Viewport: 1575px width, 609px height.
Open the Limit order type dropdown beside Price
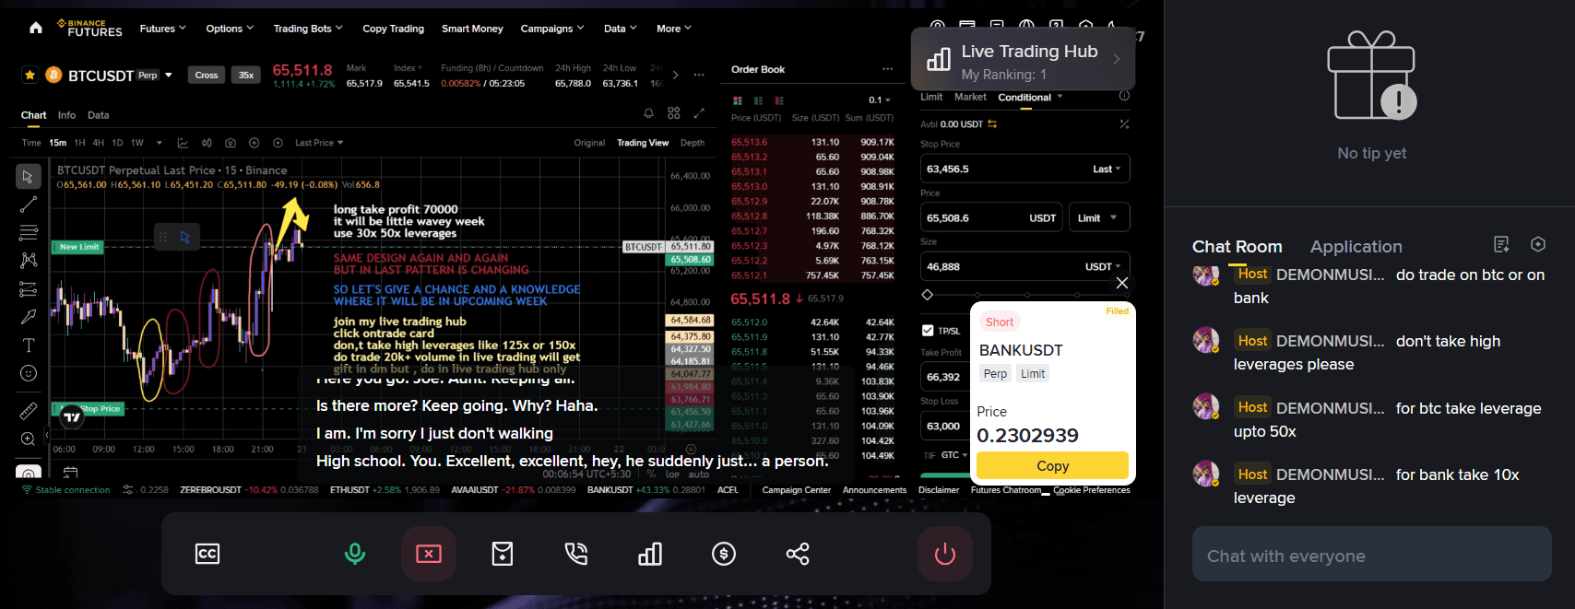click(1098, 217)
